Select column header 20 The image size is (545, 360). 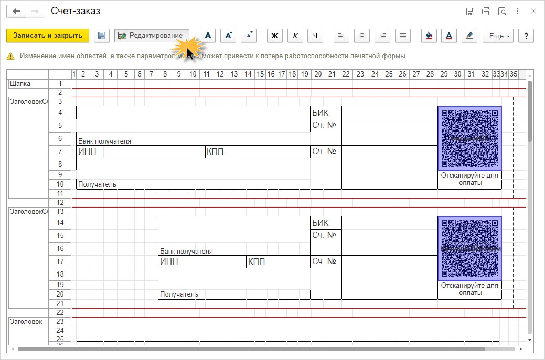click(318, 74)
